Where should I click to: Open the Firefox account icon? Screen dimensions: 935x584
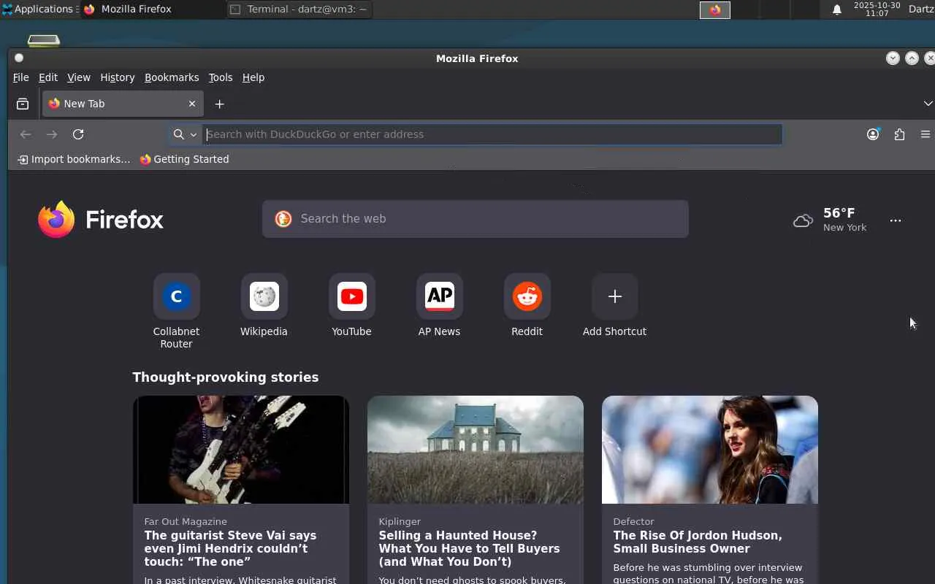click(x=873, y=134)
